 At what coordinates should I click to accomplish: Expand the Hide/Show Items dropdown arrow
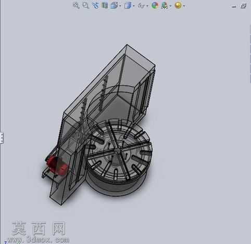[x=147, y=6]
